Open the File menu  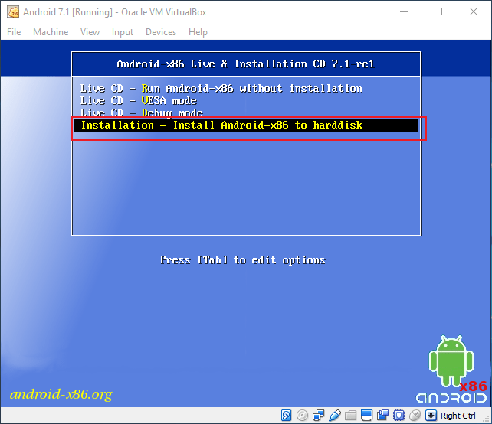coord(14,32)
